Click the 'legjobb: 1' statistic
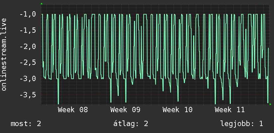This screenshot has height=133, width=274. [242, 124]
